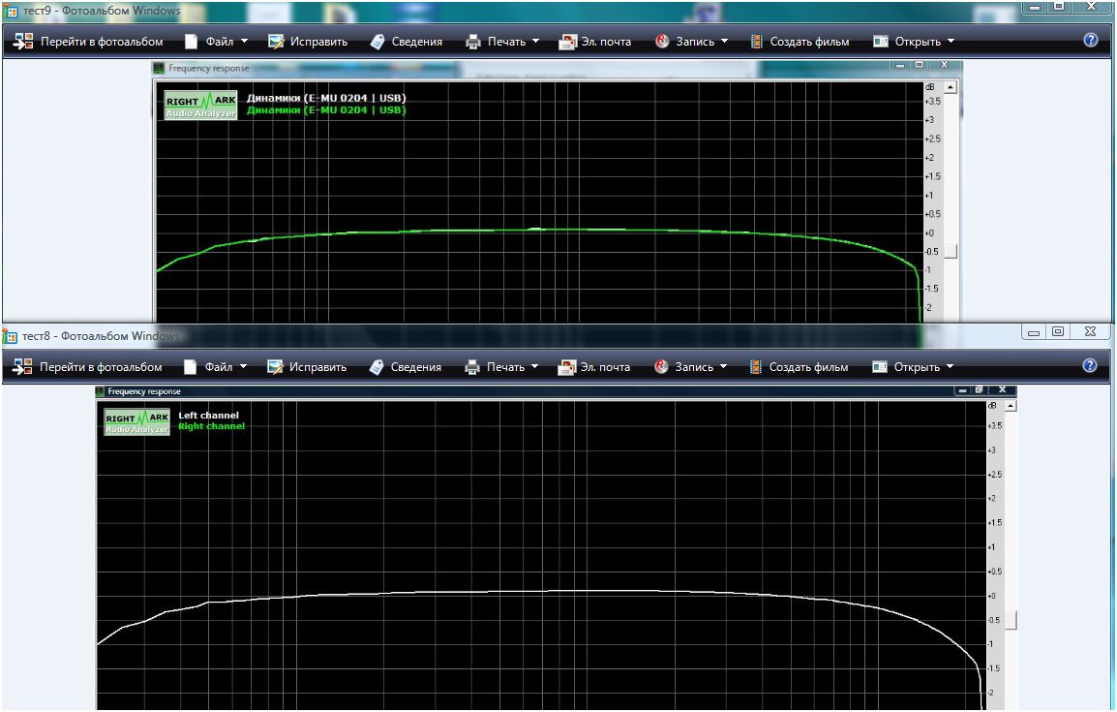
Task: Click Создать фильм in the тест8 toolbar
Action: 799,367
